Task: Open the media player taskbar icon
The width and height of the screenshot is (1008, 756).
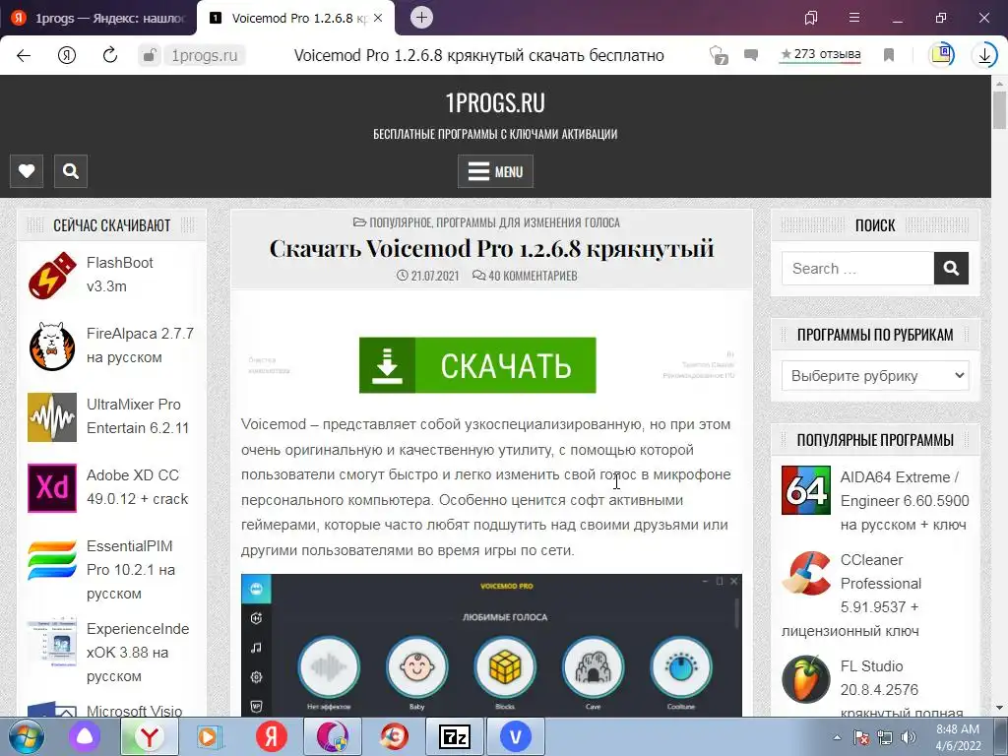Action: (x=209, y=736)
